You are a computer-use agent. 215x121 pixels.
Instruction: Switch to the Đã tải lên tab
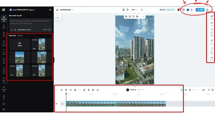point(13,35)
